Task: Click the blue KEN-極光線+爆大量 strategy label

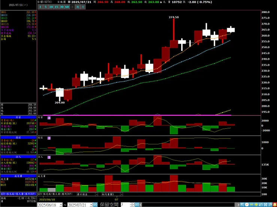Action: click(18, 194)
